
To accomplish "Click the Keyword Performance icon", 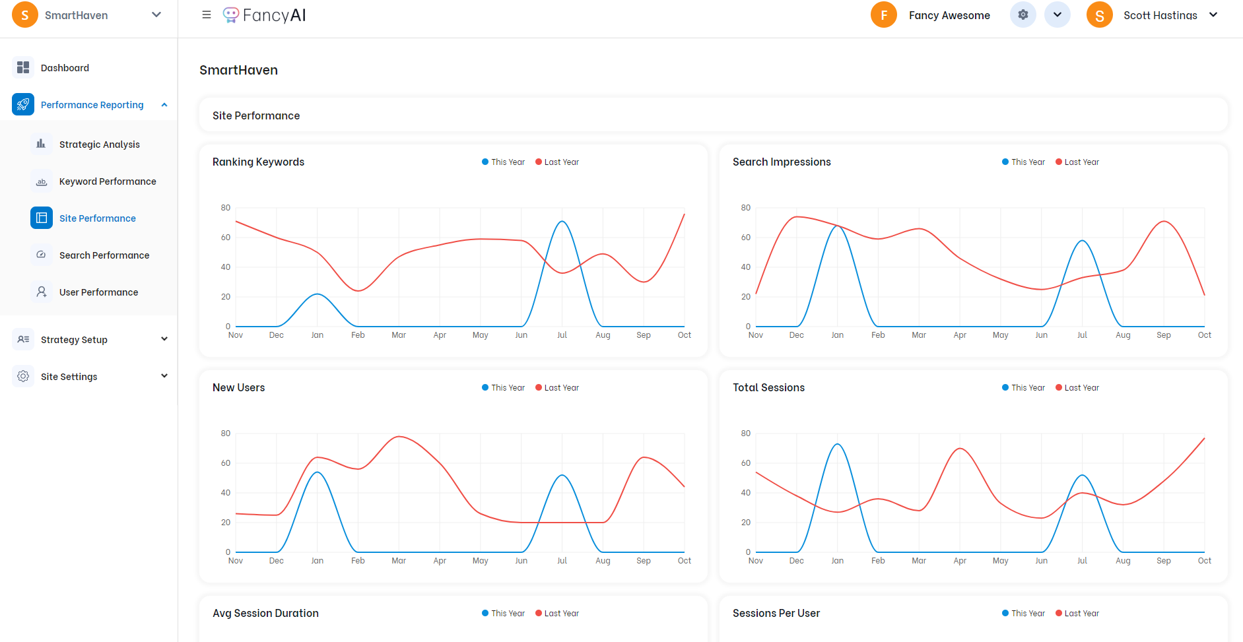I will coord(41,181).
